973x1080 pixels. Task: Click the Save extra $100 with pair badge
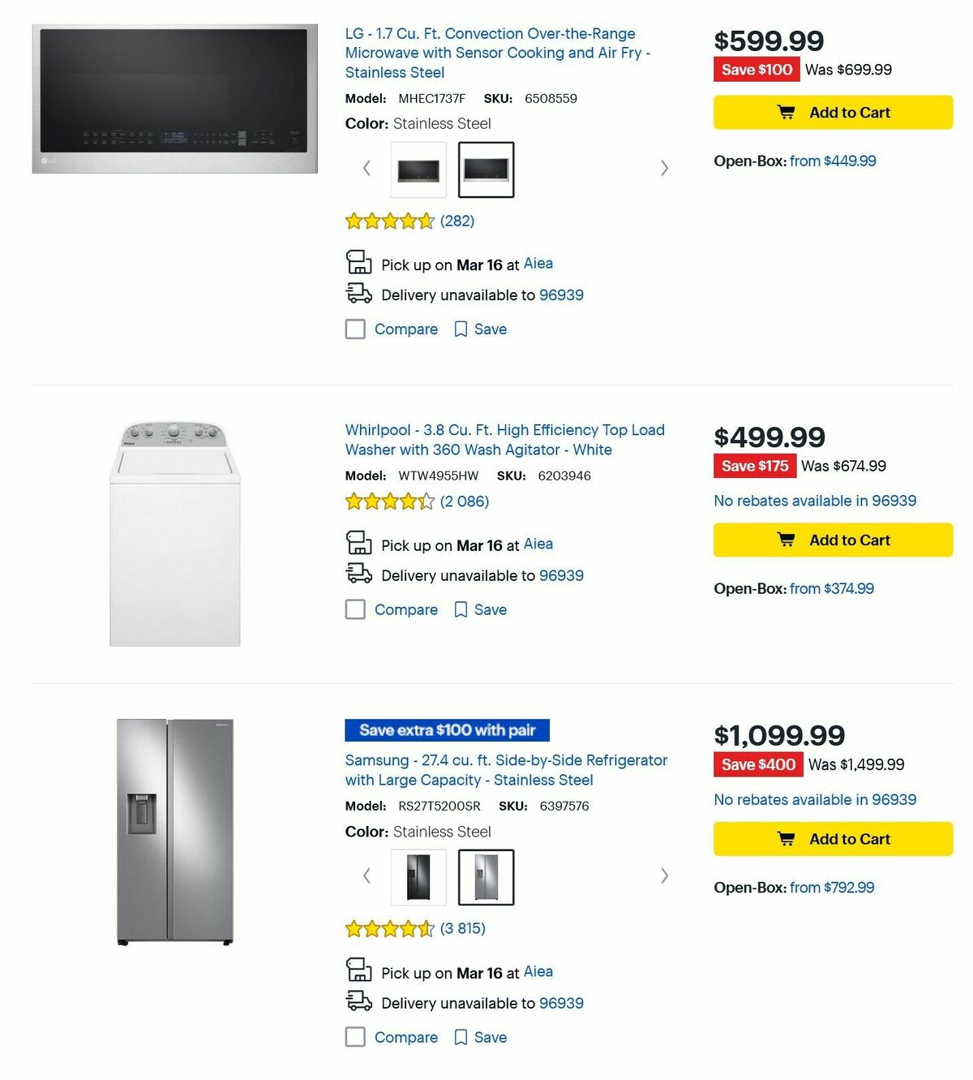pos(447,730)
